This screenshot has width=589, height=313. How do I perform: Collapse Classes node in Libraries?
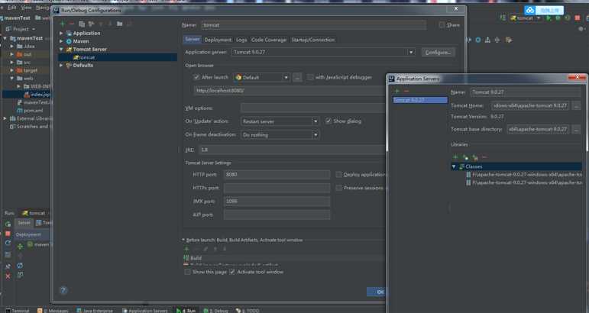(454, 166)
